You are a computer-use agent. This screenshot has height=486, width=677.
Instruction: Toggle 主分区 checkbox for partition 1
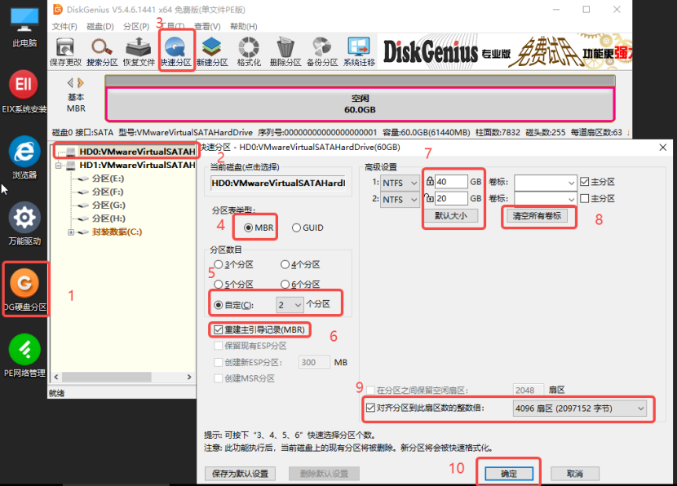point(585,182)
